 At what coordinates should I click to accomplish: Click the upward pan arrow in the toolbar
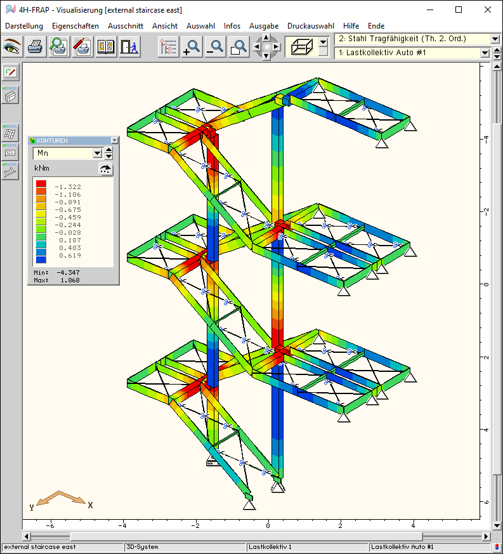click(266, 38)
